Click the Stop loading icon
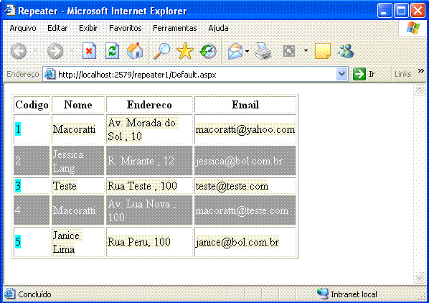Image resolution: width=429 pixels, height=303 pixels. [x=89, y=51]
